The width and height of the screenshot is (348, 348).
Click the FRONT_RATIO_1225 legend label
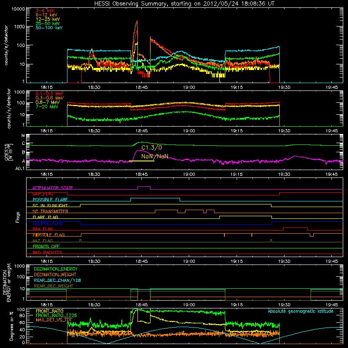coord(56,315)
